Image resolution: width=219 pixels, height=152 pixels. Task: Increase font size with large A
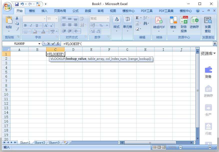tap(46, 25)
